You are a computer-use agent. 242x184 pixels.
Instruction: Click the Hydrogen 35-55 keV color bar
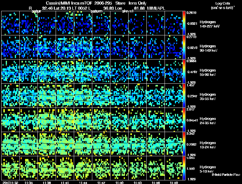coord(184,95)
